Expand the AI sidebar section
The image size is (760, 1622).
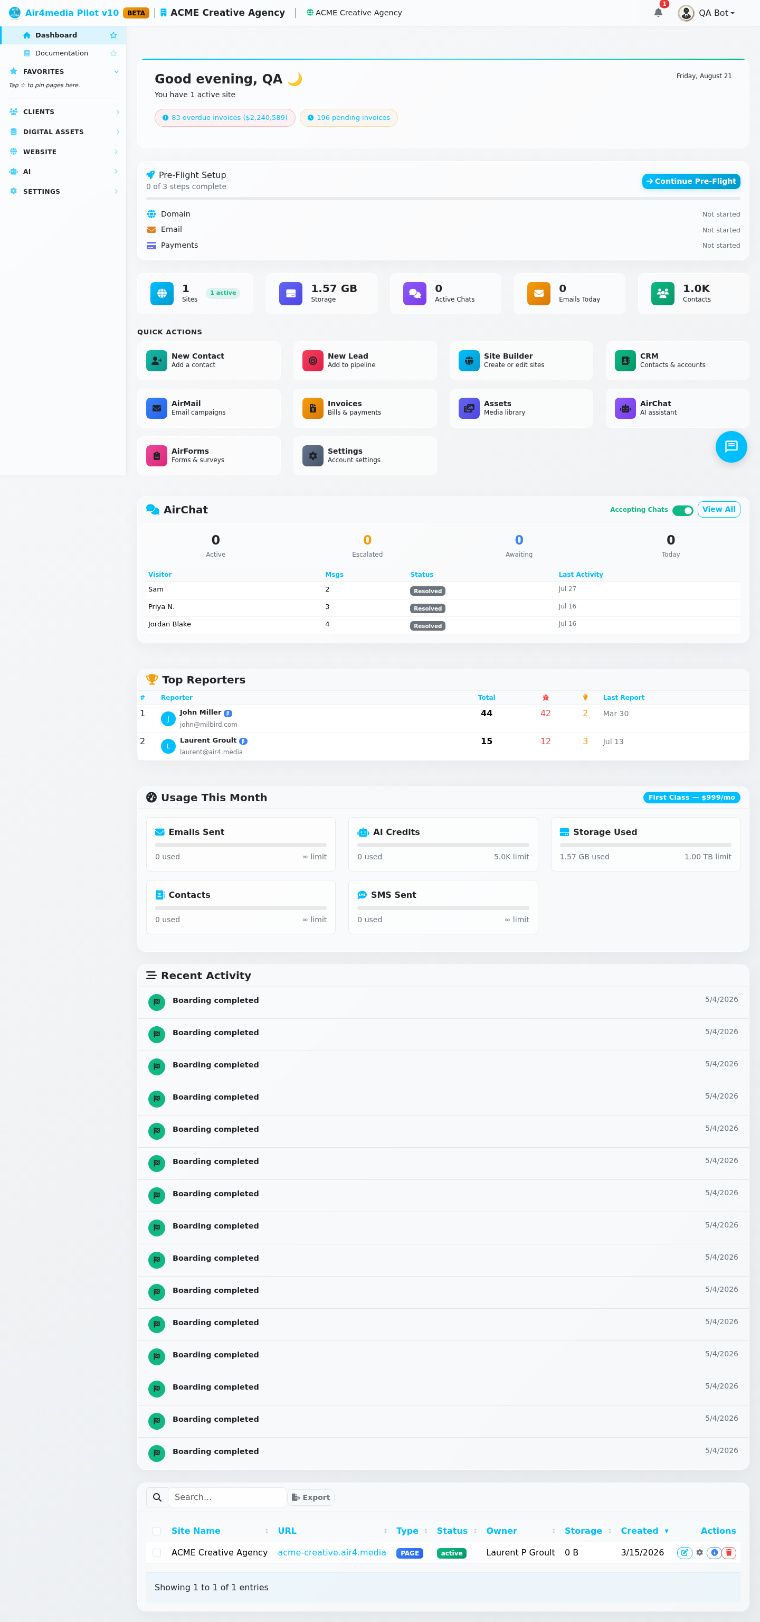click(63, 171)
